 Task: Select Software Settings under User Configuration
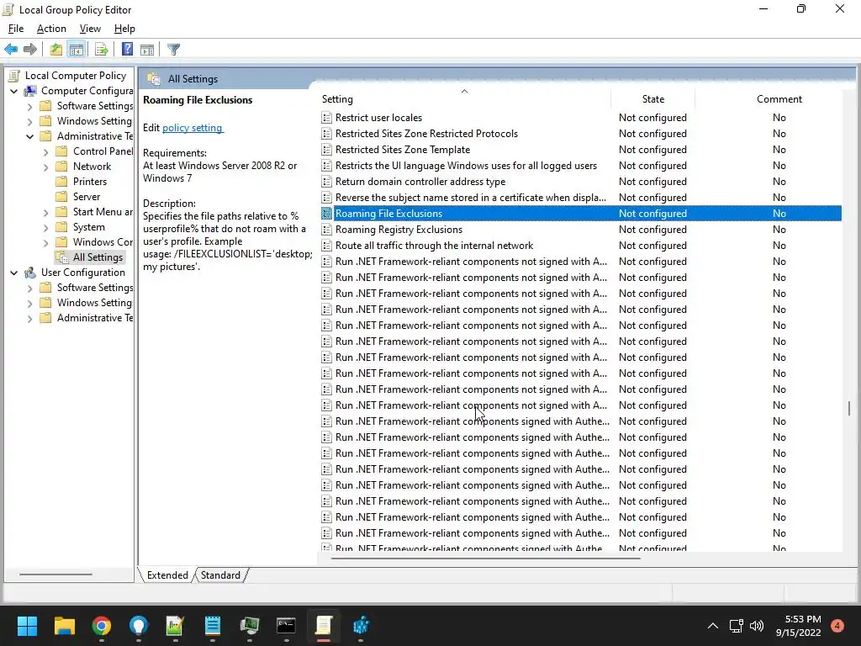tap(94, 288)
